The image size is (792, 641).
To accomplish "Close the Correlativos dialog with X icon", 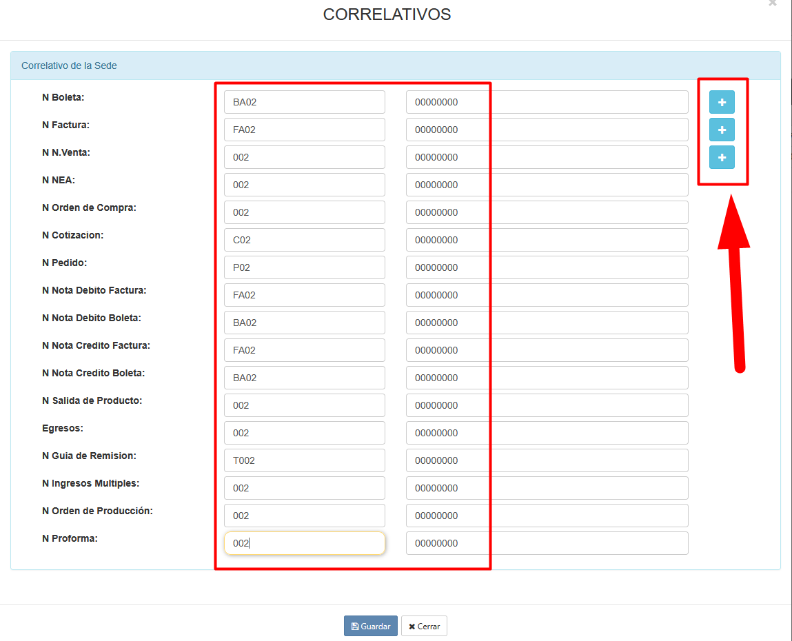I will (772, 3).
